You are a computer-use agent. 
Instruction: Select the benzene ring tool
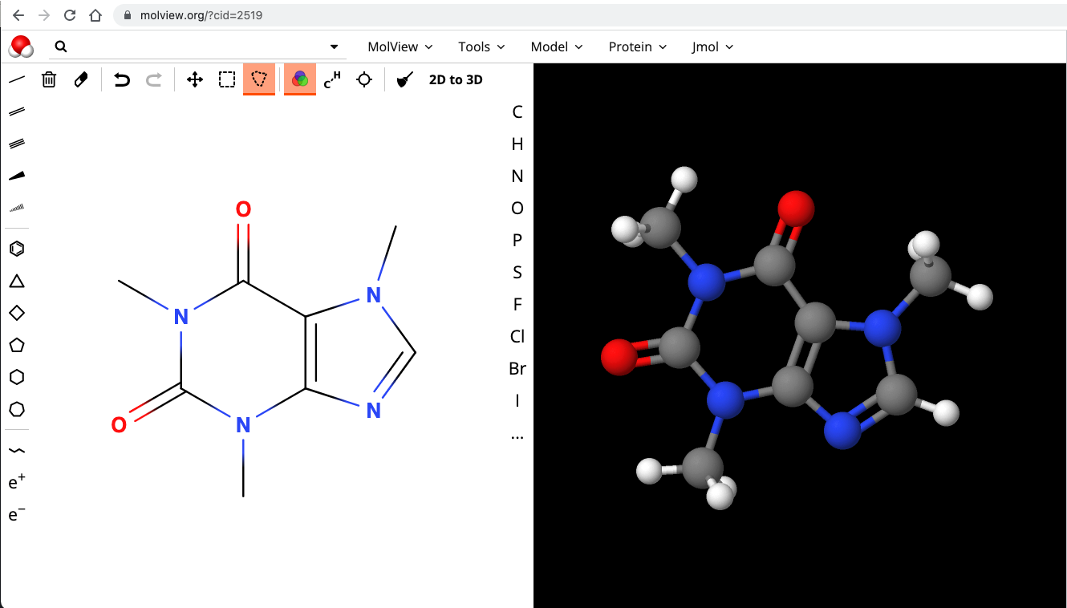click(16, 249)
